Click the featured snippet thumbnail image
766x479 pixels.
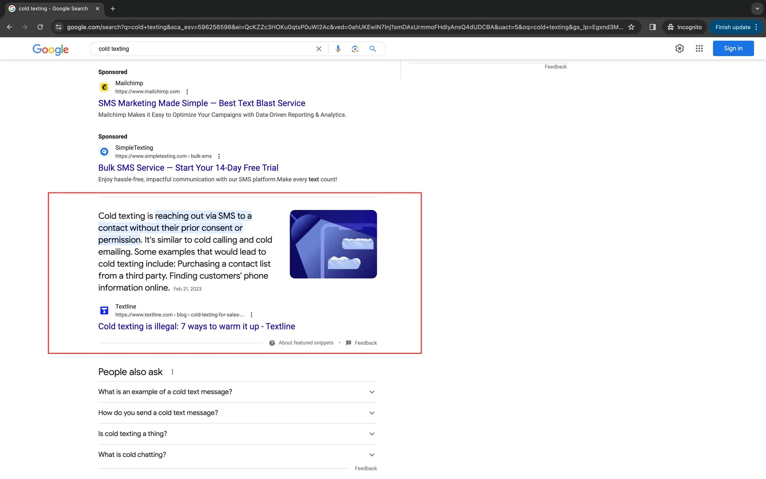pos(333,244)
